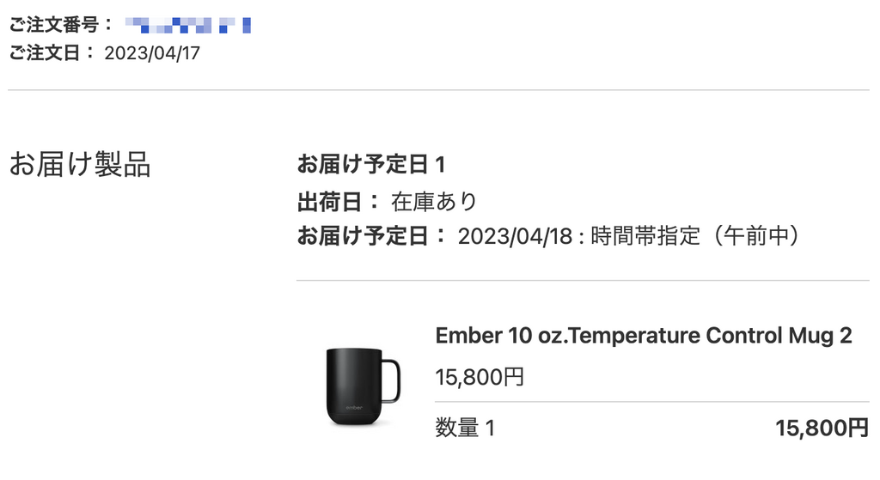
Task: Click the unit price 15,800円 below the product name
Action: (480, 377)
